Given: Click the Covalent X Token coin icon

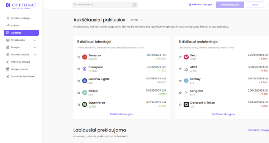Looking at the screenshot, I should click(x=186, y=104).
